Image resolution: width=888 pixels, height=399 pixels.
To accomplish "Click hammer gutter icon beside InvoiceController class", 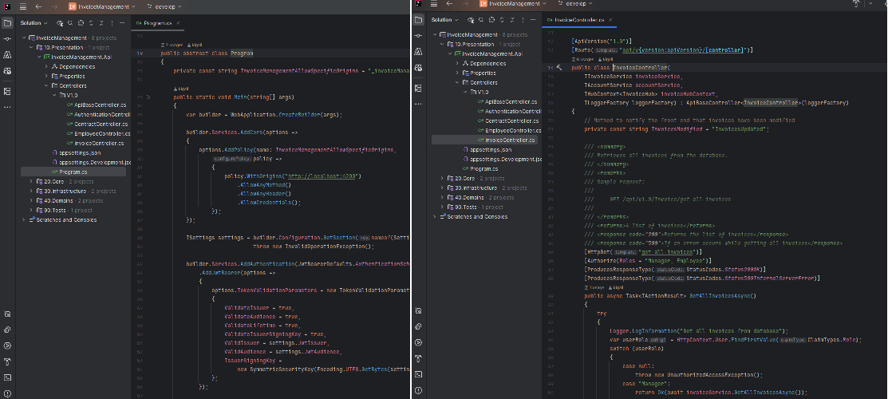I will point(559,68).
